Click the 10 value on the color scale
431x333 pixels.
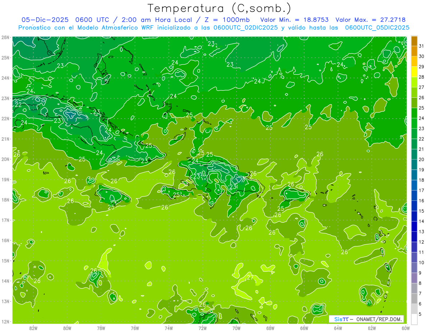pos(421,263)
